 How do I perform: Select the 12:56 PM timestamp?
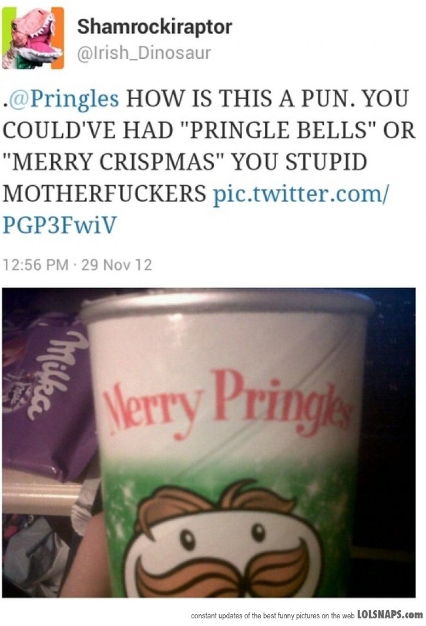pos(35,265)
